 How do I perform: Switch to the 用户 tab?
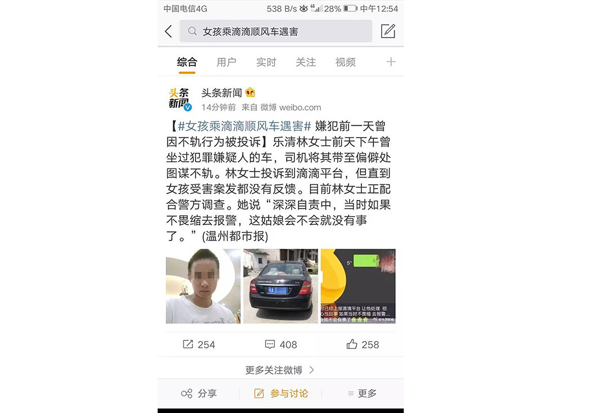click(227, 62)
